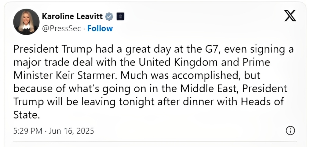This screenshot has height=147, width=318.
Task: Follow the @PressSec account
Action: pyautogui.click(x=100, y=29)
